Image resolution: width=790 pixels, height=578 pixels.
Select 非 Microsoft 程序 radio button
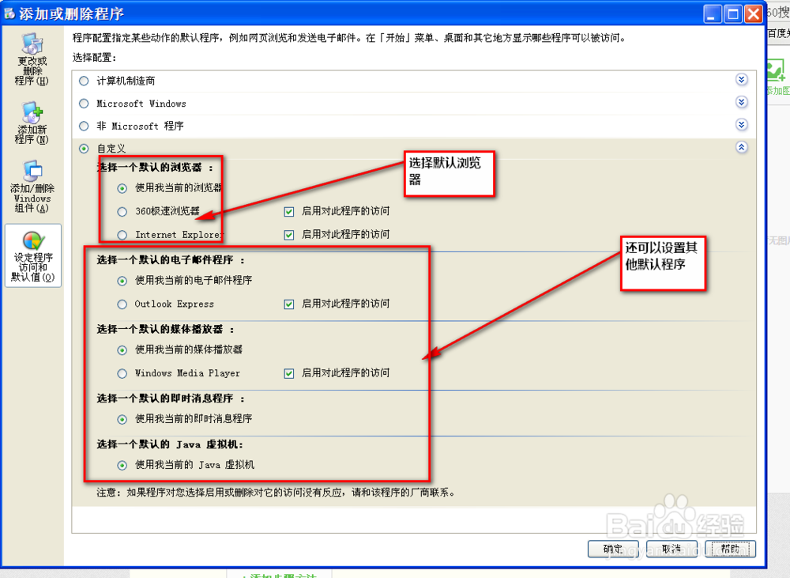pos(84,126)
